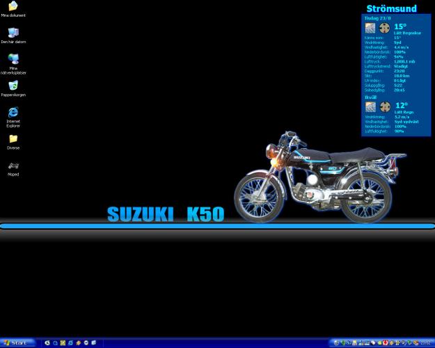Click the Start button on taskbar
435x348 pixels.
coord(17,342)
